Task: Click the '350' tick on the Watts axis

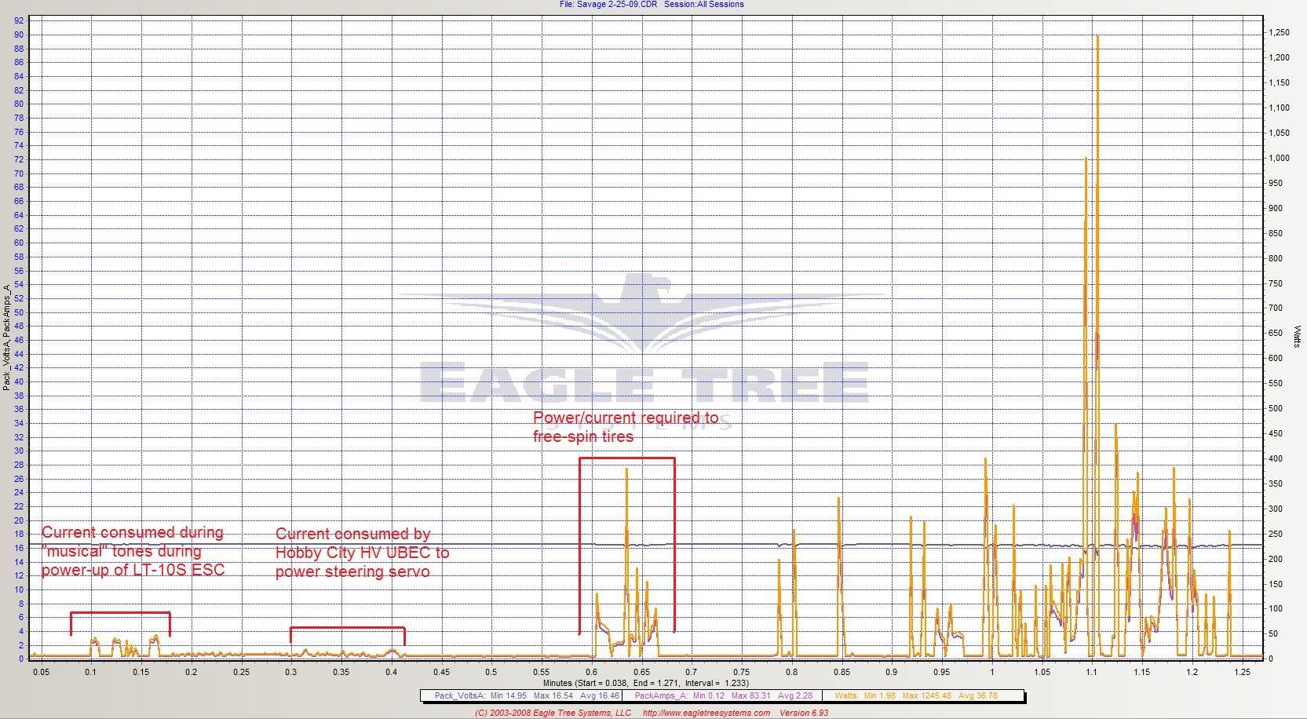Action: pyautogui.click(x=1276, y=484)
